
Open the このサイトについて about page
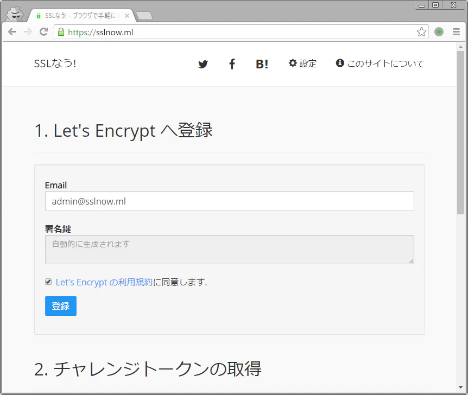click(380, 63)
